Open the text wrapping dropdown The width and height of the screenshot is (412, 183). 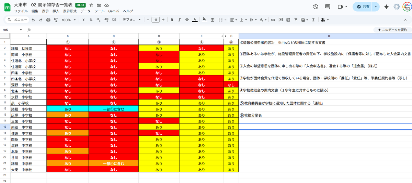click(253, 20)
